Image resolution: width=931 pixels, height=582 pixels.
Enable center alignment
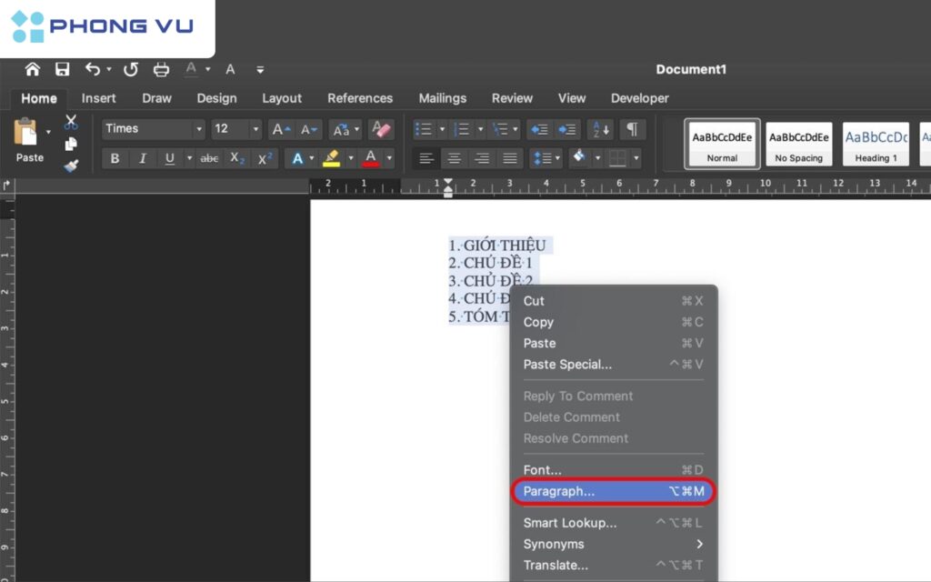click(x=454, y=158)
